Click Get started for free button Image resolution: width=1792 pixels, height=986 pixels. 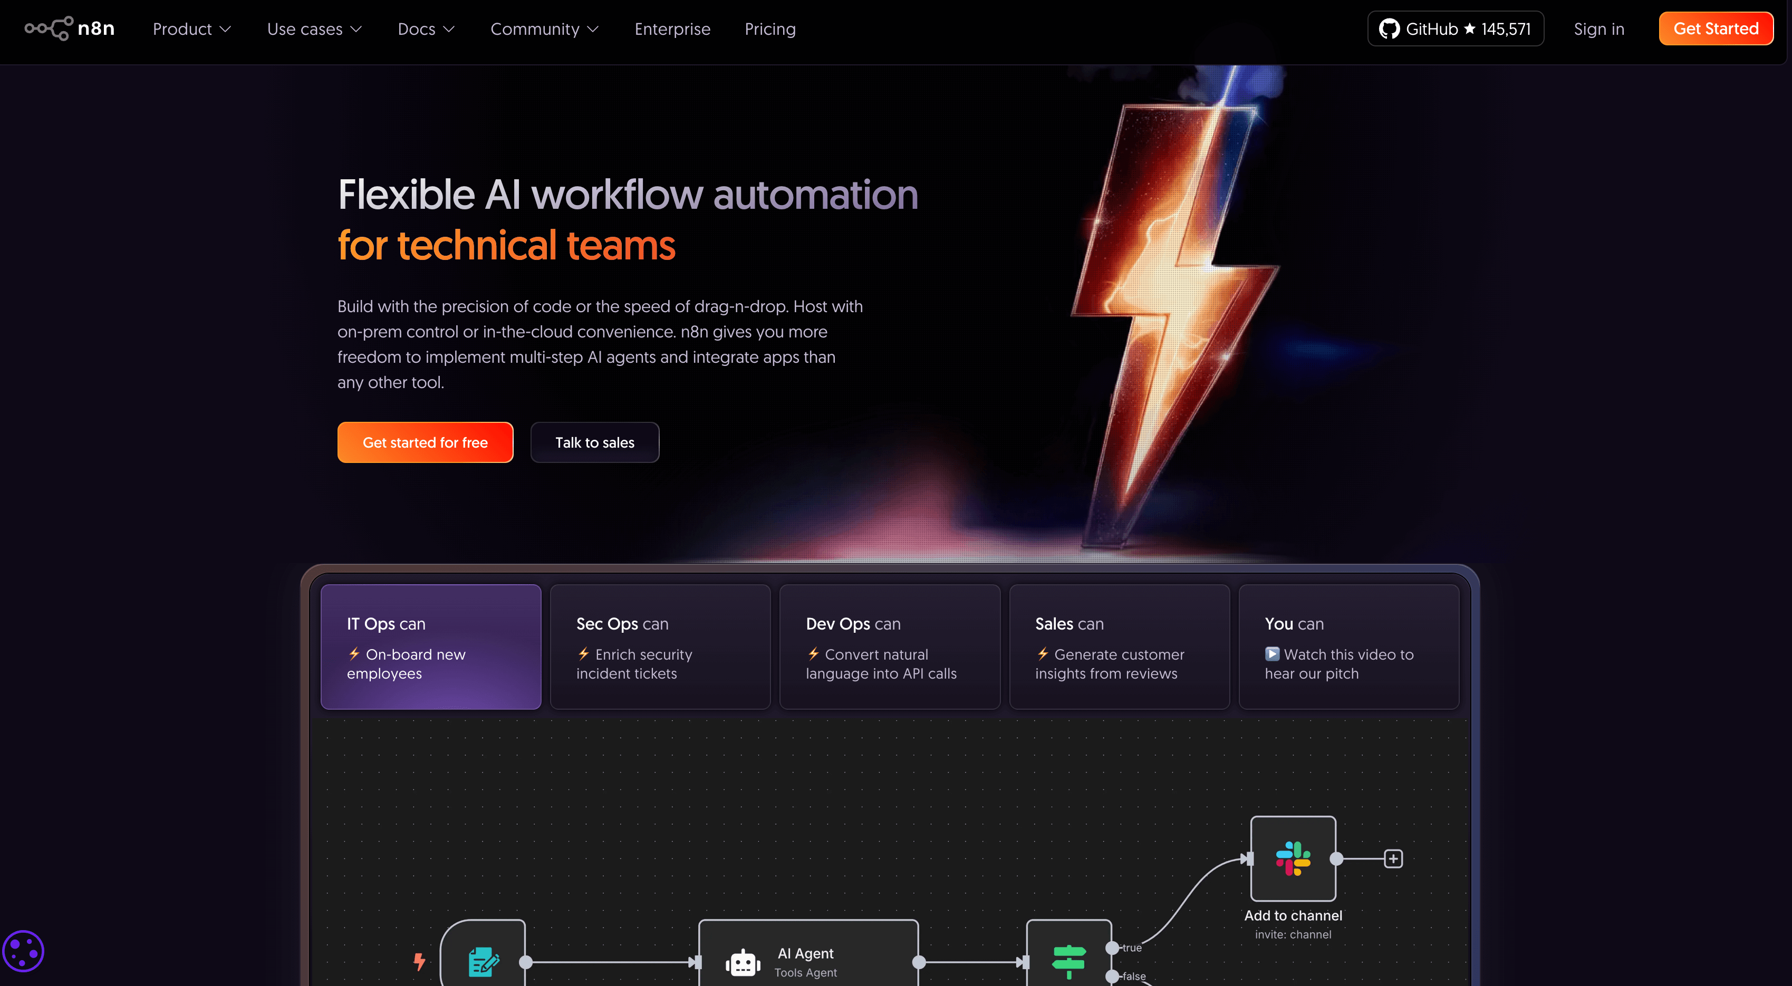pyautogui.click(x=425, y=442)
